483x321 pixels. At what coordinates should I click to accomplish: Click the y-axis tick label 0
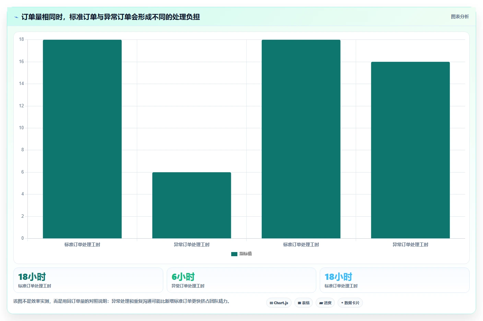[23, 238]
